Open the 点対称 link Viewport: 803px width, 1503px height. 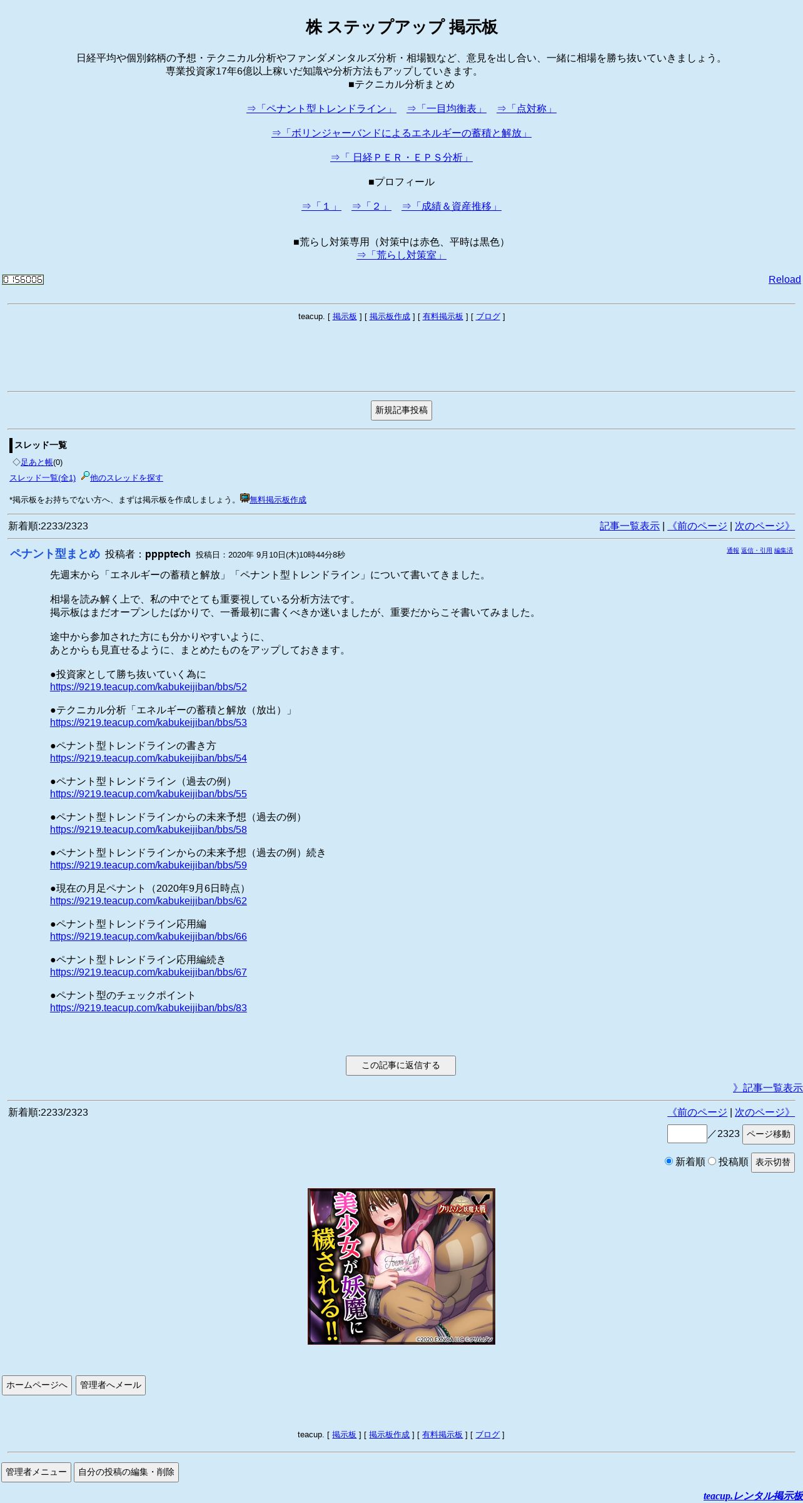[527, 109]
